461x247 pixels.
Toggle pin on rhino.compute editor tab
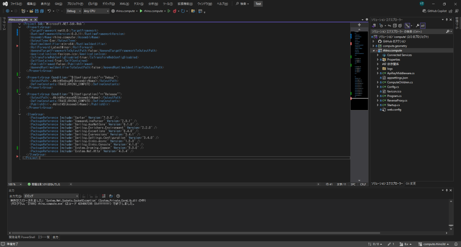pos(31,20)
